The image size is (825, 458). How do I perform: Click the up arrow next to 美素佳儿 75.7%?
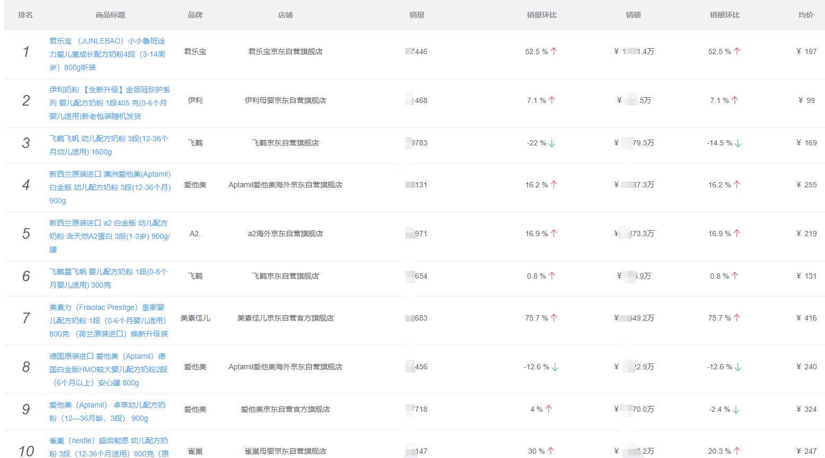click(554, 318)
